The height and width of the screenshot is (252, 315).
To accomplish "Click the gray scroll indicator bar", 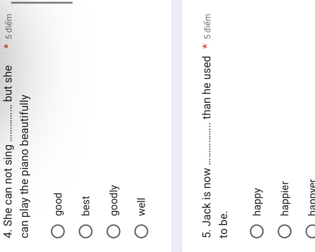I will (x=42, y=3).
